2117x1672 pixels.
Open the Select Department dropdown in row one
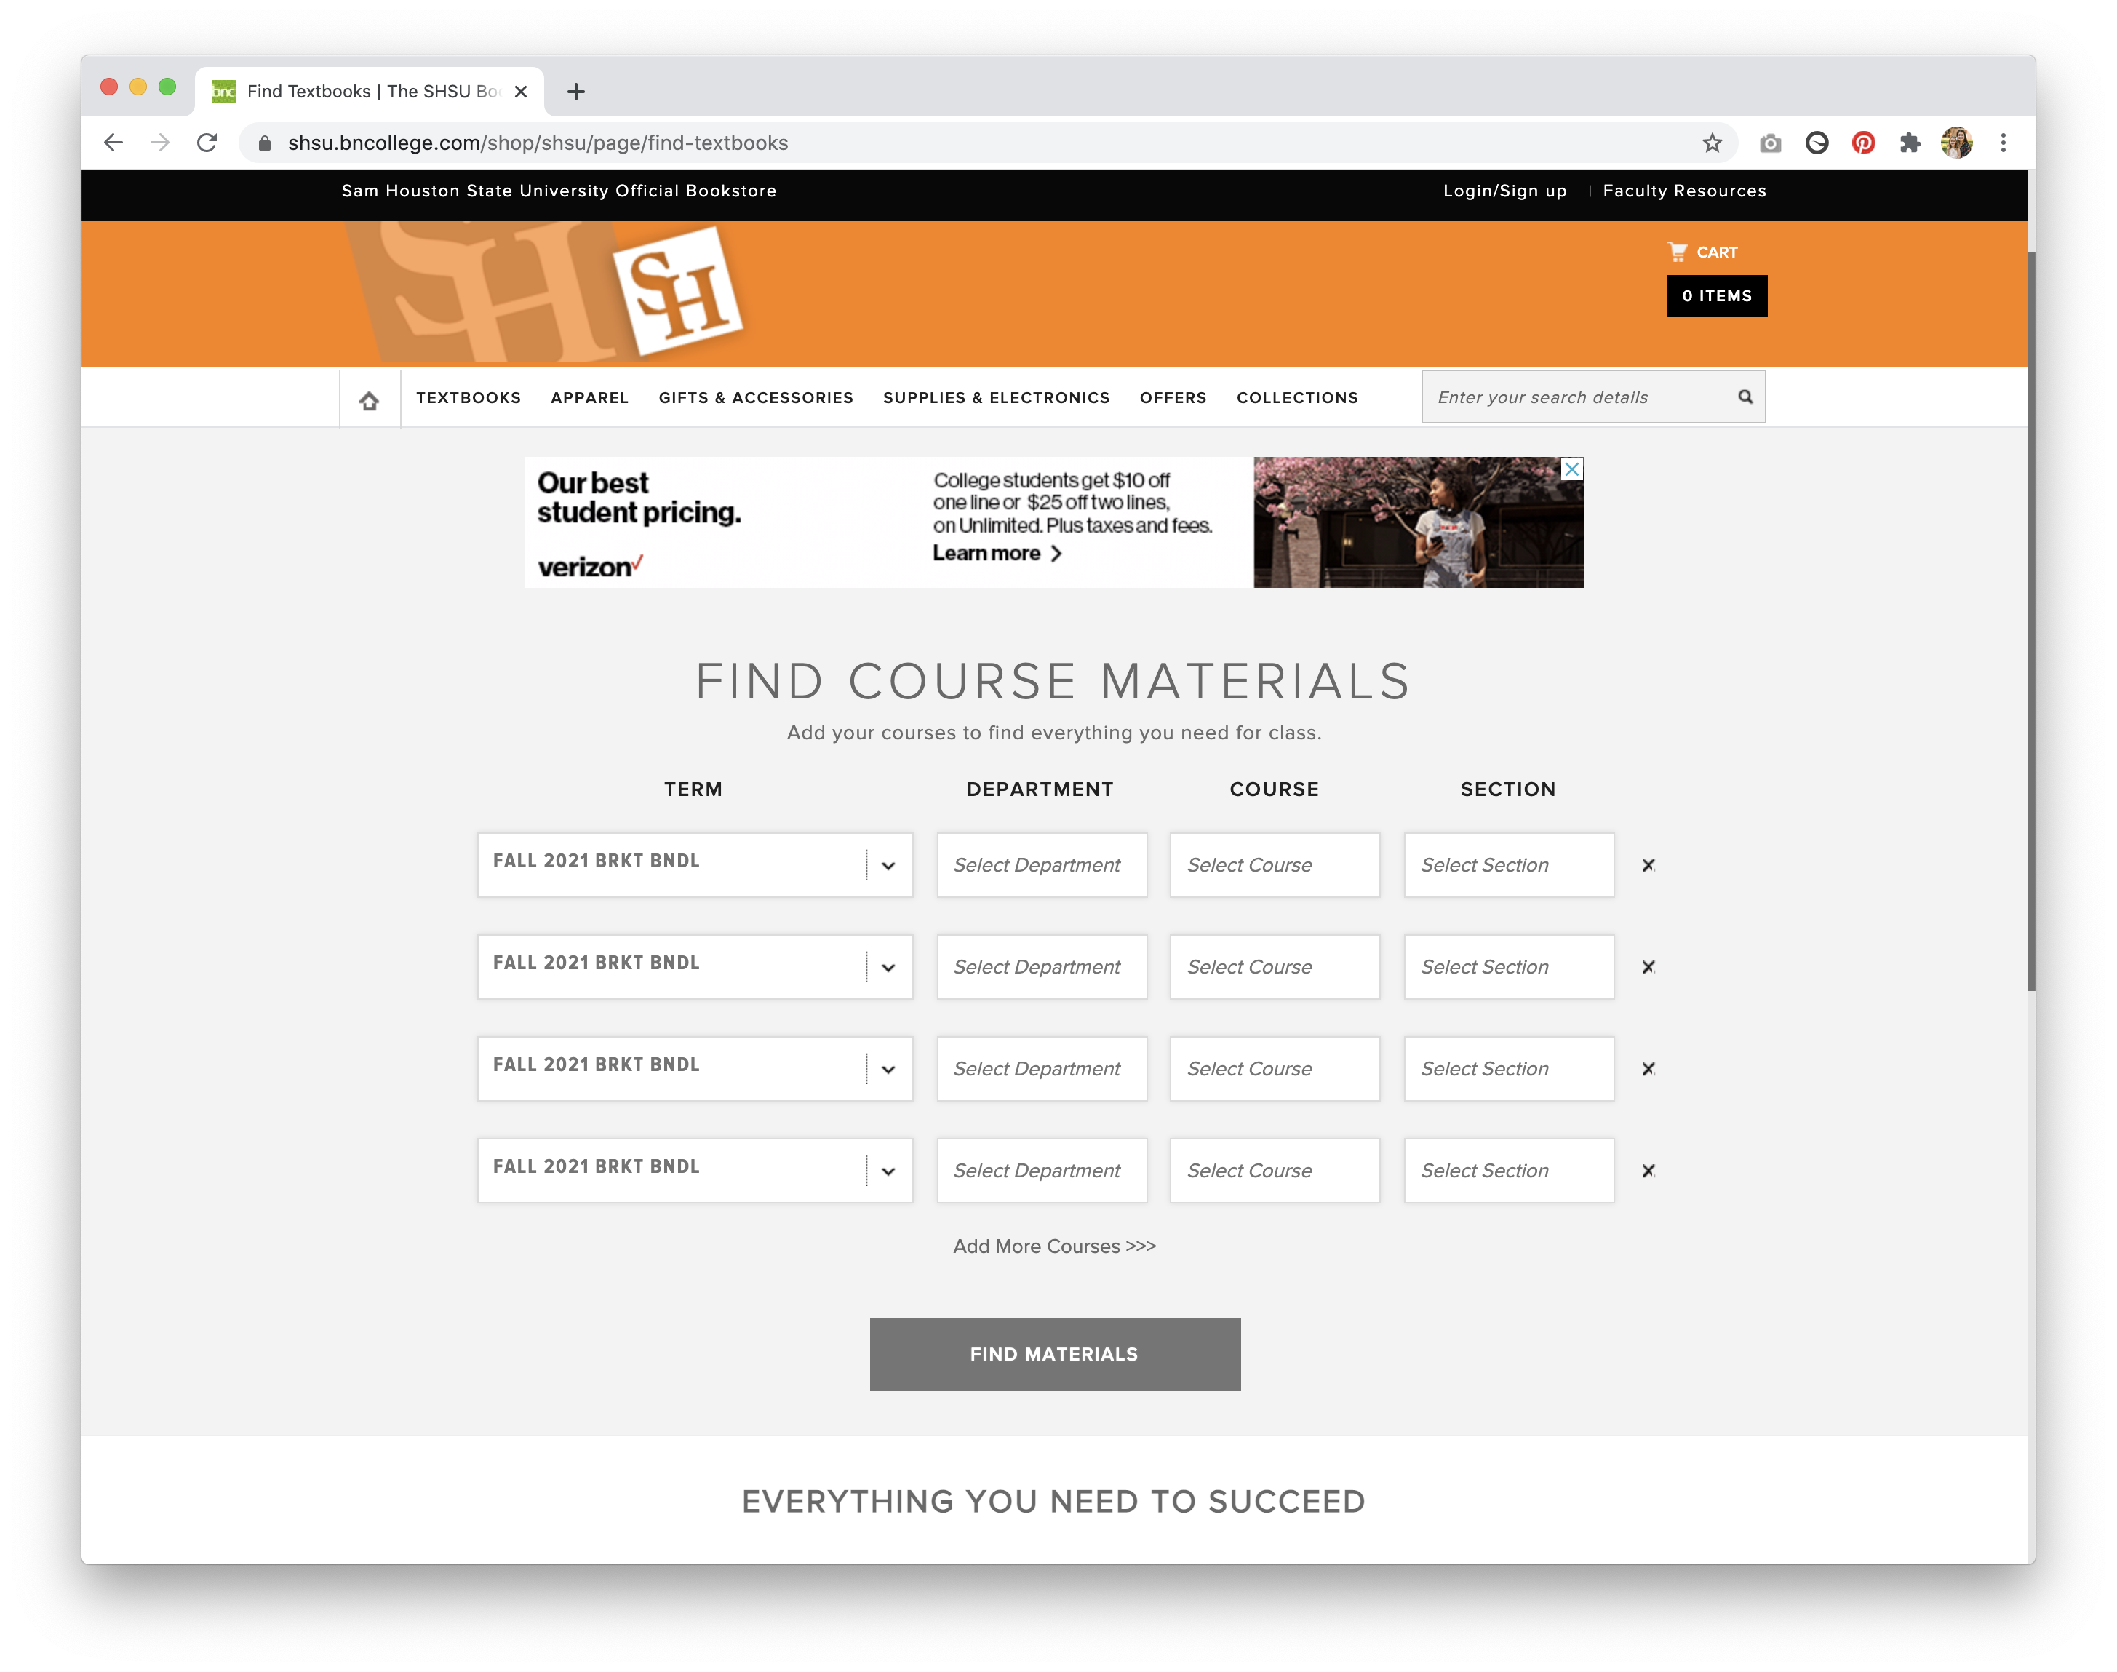point(1041,865)
